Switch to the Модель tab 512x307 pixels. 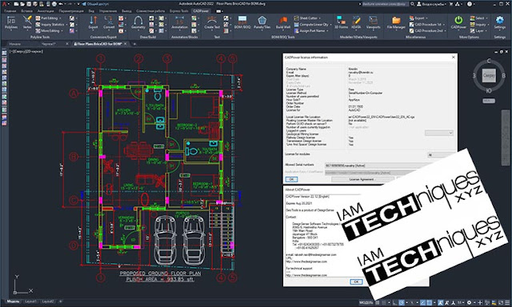[x=13, y=301]
